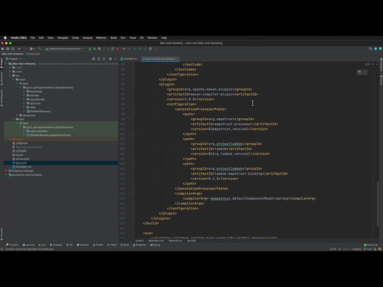Click the Back navigation arrow
The image size is (383, 287).
click(x=19, y=49)
